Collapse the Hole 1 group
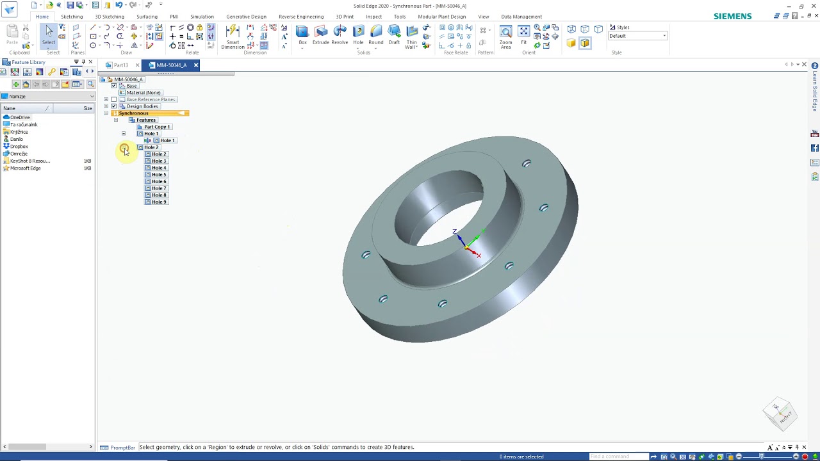The image size is (820, 461). pos(124,134)
